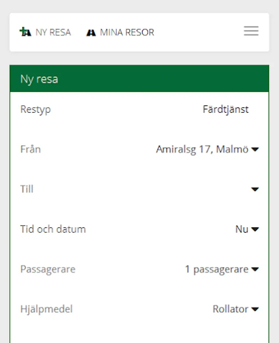The image size is (279, 343).
Task: Click the Tid och datum label
Action: coord(53,229)
